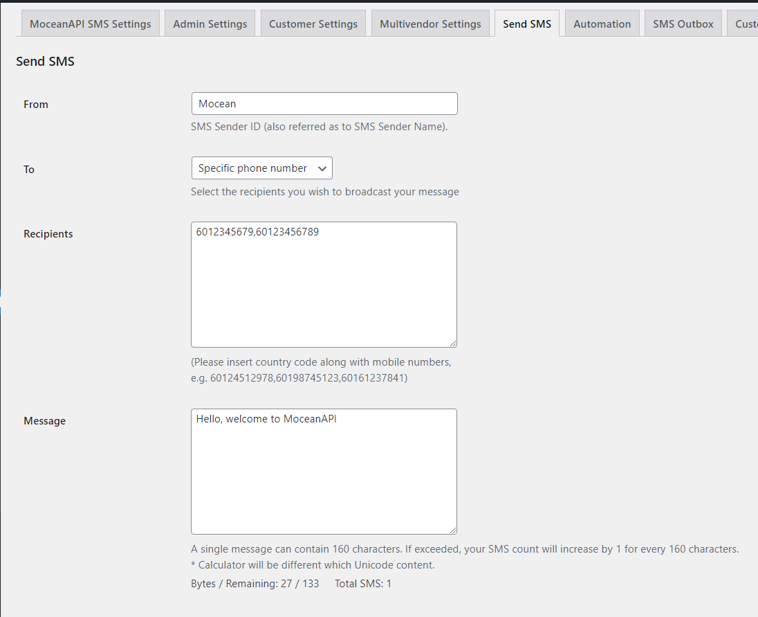
Task: Open the truncated rightmost tab starting with Cust
Action: [x=746, y=23]
